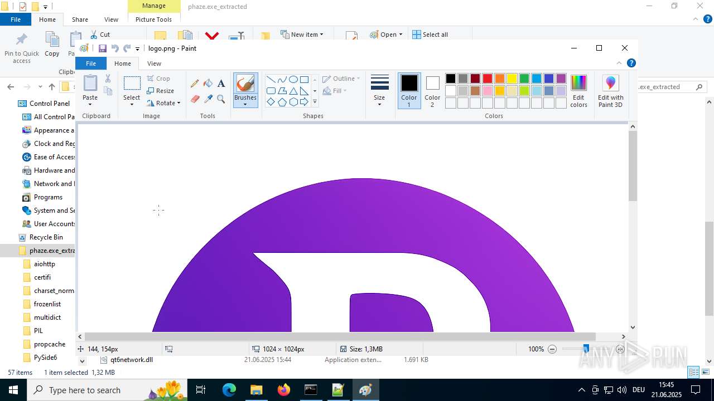Click the zoom slider handle
Image resolution: width=714 pixels, height=401 pixels.
click(x=586, y=349)
